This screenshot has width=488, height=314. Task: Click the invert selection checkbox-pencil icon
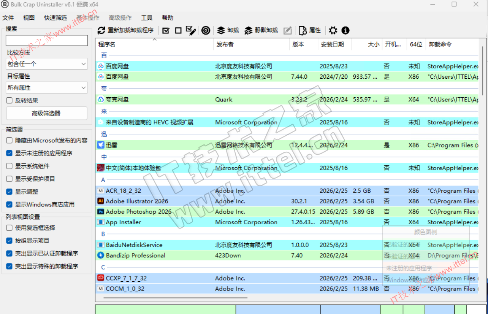click(191, 30)
